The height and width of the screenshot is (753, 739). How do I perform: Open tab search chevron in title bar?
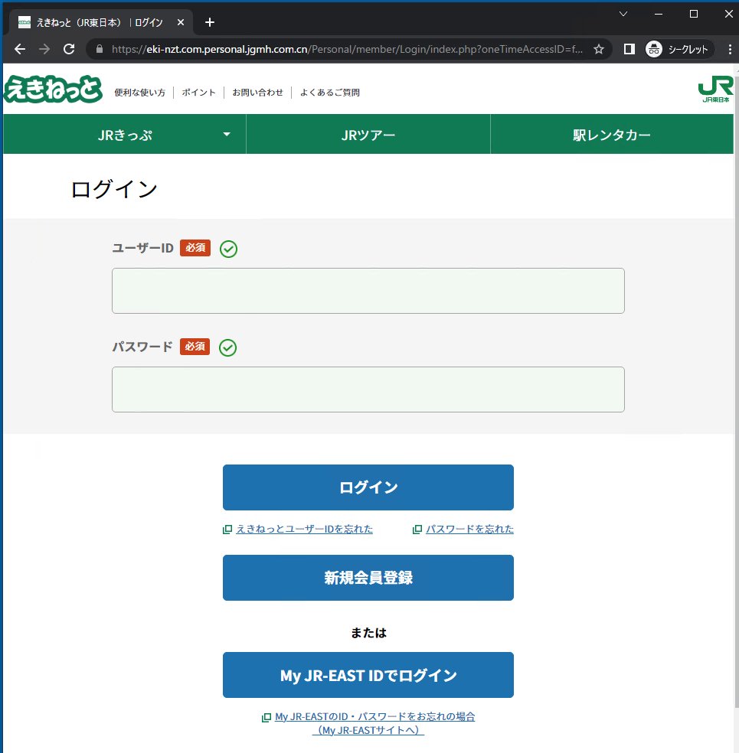623,14
